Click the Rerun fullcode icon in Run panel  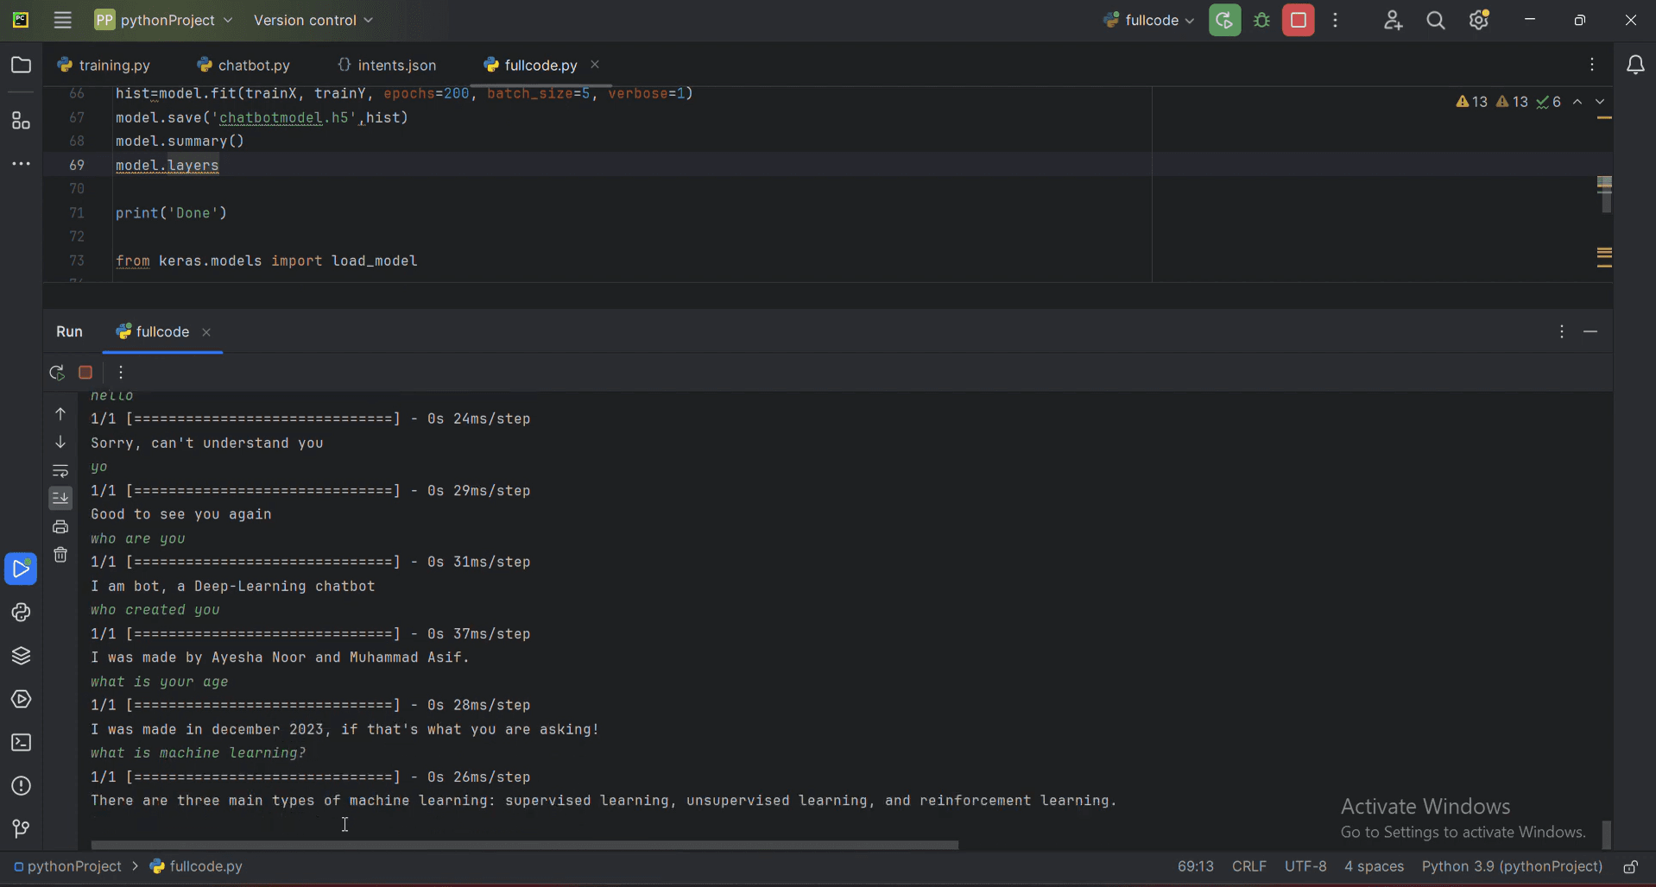(57, 373)
